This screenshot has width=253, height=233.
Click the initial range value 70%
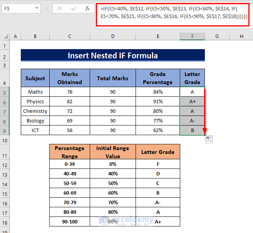(113, 202)
